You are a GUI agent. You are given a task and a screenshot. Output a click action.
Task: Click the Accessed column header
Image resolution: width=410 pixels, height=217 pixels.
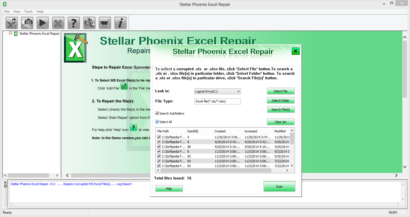[258, 131]
